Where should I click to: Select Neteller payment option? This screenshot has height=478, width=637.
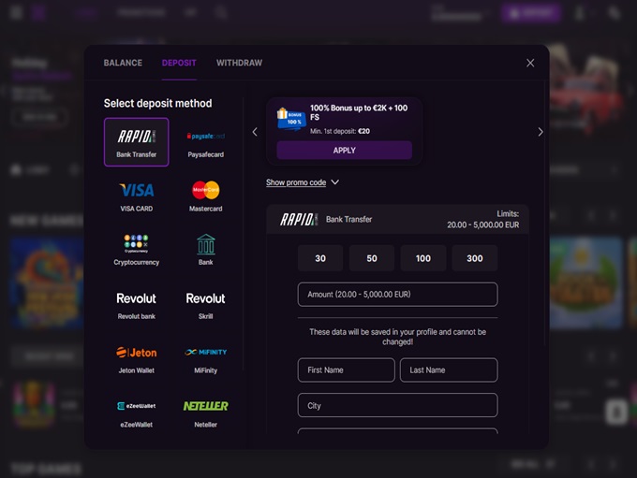tap(205, 412)
